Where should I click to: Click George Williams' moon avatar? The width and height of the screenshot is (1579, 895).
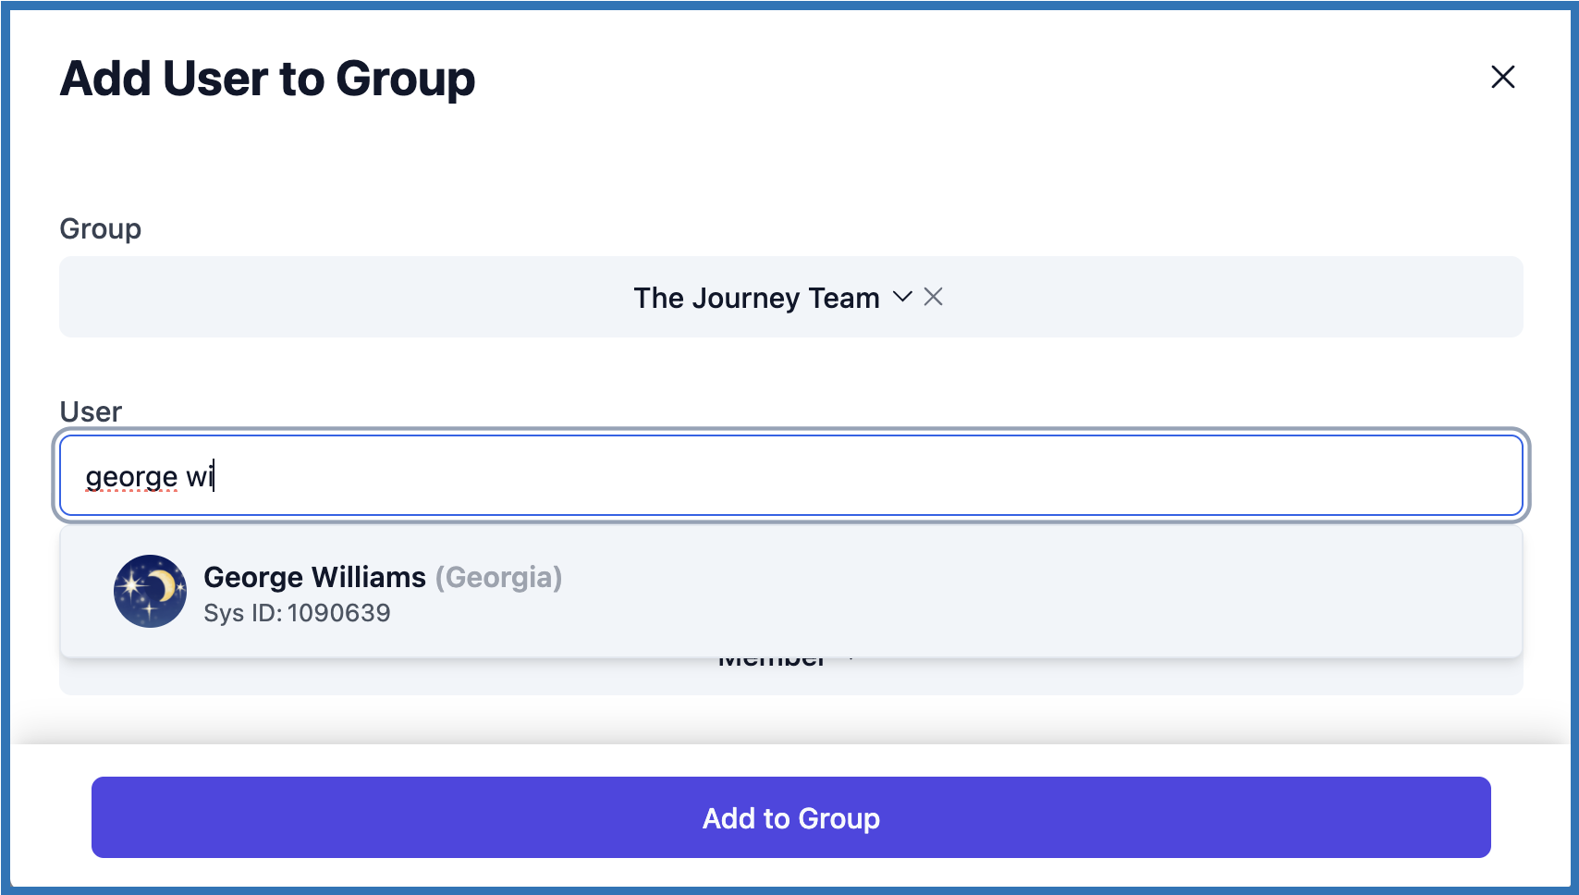pos(150,592)
